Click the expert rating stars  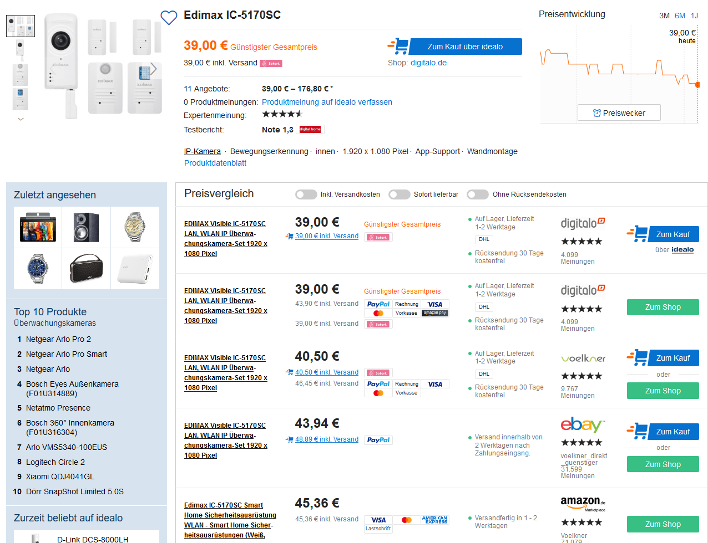[x=282, y=114]
